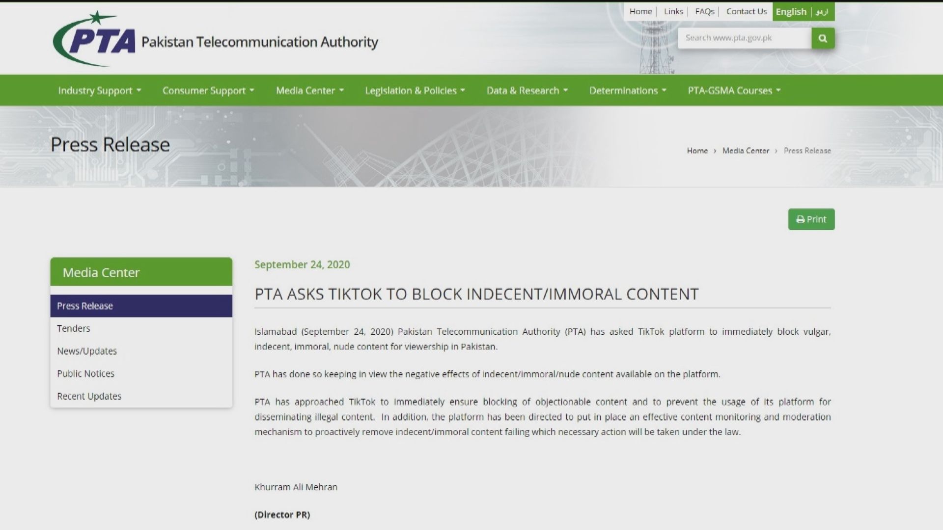Expand the Consumer Support dropdown
Image resolution: width=943 pixels, height=530 pixels.
(x=208, y=91)
